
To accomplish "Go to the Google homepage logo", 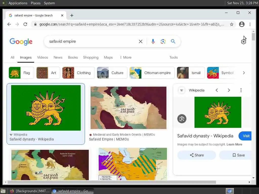I will (x=21, y=42).
